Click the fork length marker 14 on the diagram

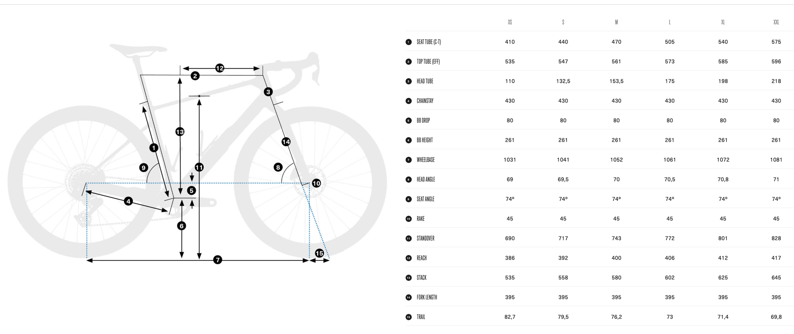(286, 142)
